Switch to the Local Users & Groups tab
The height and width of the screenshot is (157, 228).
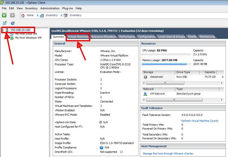[x=172, y=37]
